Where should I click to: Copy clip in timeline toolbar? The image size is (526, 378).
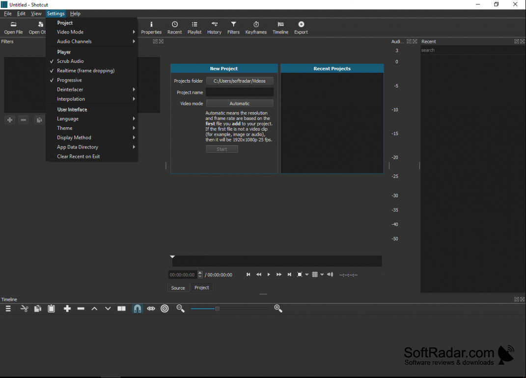tap(37, 309)
